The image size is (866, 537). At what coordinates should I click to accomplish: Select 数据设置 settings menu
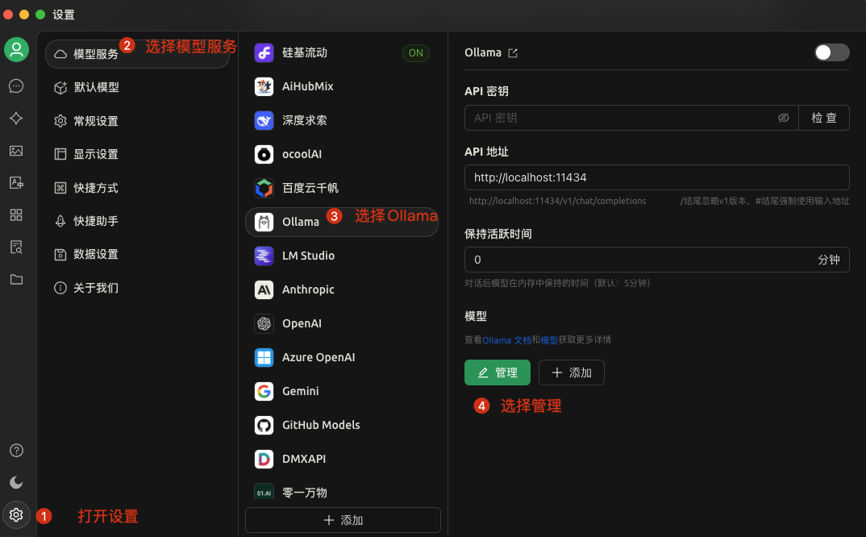[138, 254]
